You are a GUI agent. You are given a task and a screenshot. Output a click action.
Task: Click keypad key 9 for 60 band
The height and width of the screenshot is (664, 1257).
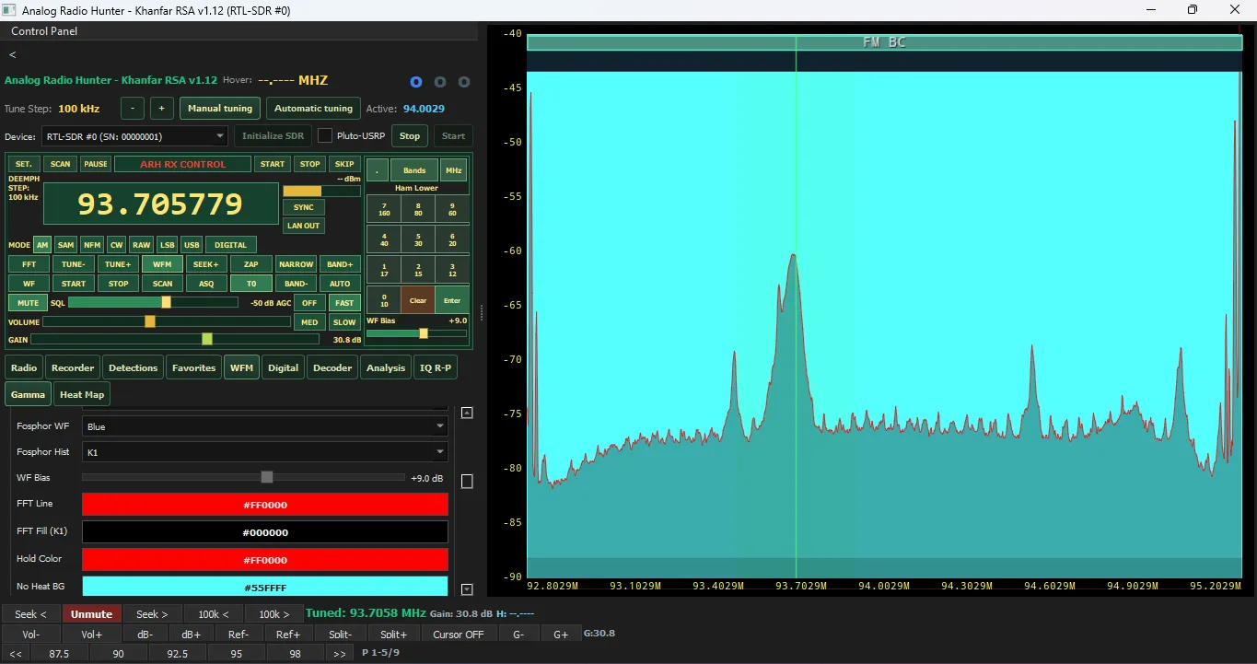point(452,209)
